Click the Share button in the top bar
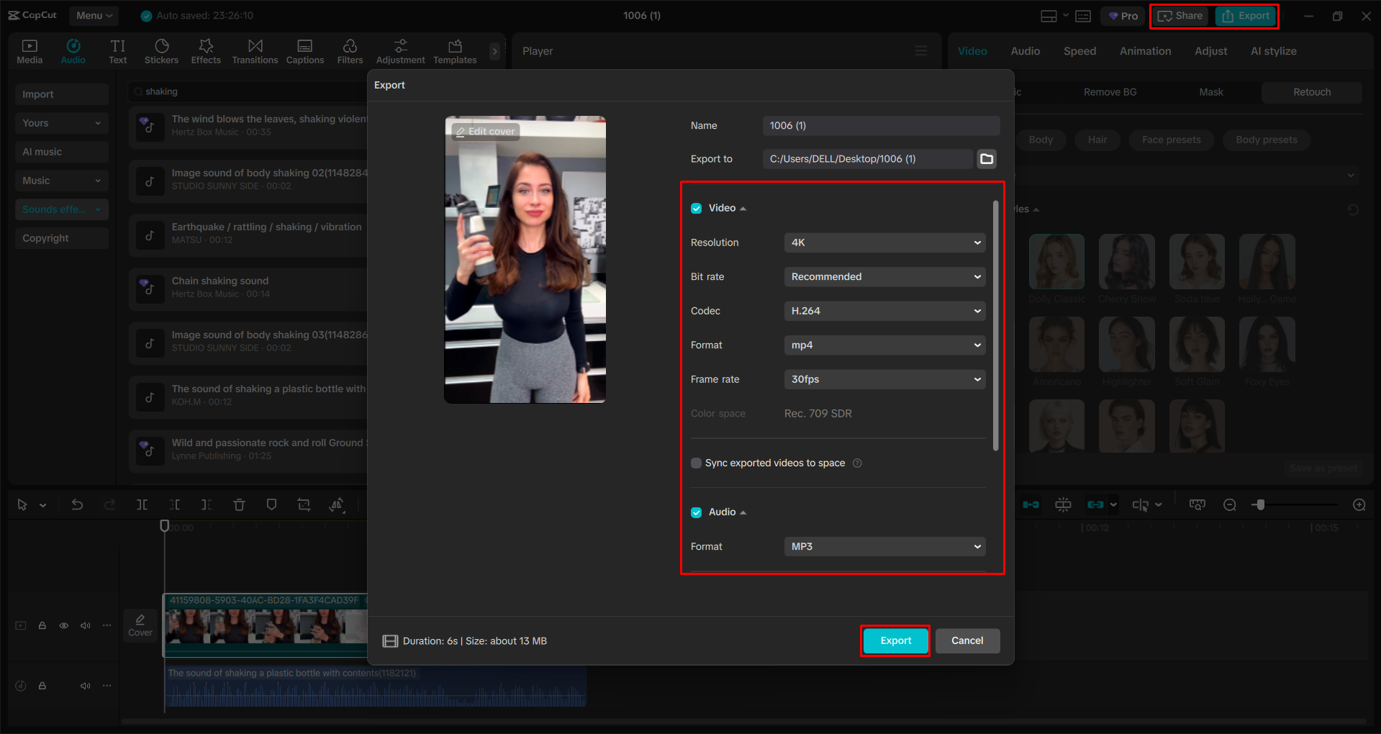Image resolution: width=1381 pixels, height=734 pixels. pyautogui.click(x=1179, y=15)
